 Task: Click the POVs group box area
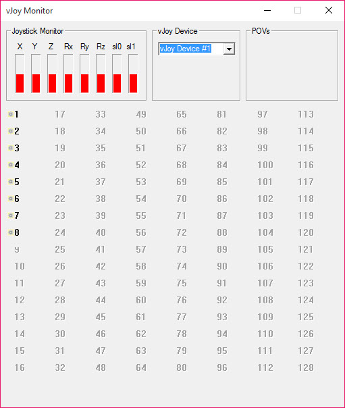[x=292, y=66]
